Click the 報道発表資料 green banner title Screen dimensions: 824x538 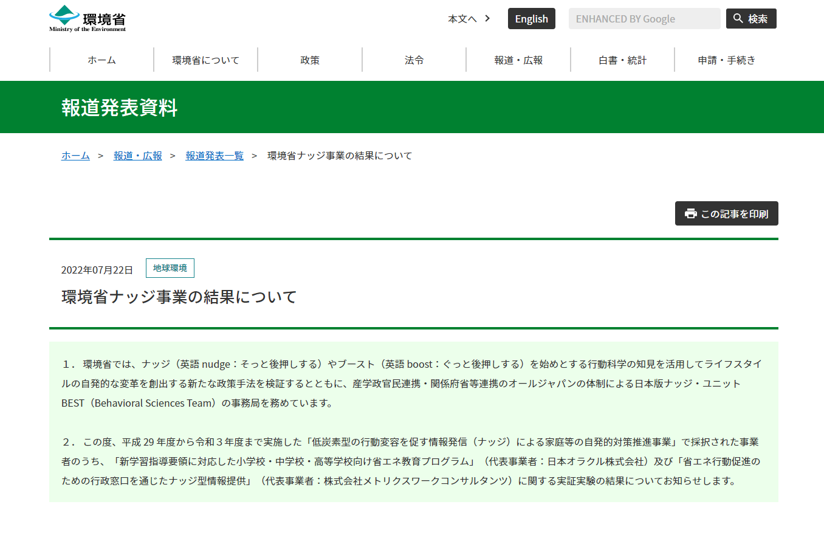pyautogui.click(x=120, y=108)
